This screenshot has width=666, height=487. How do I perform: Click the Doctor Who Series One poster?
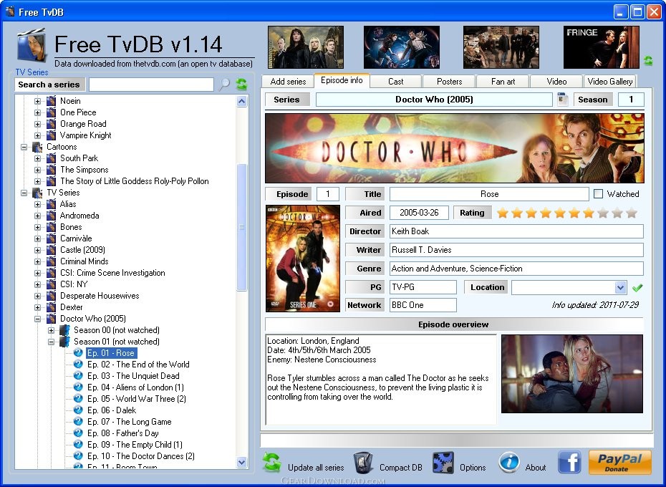(x=303, y=259)
